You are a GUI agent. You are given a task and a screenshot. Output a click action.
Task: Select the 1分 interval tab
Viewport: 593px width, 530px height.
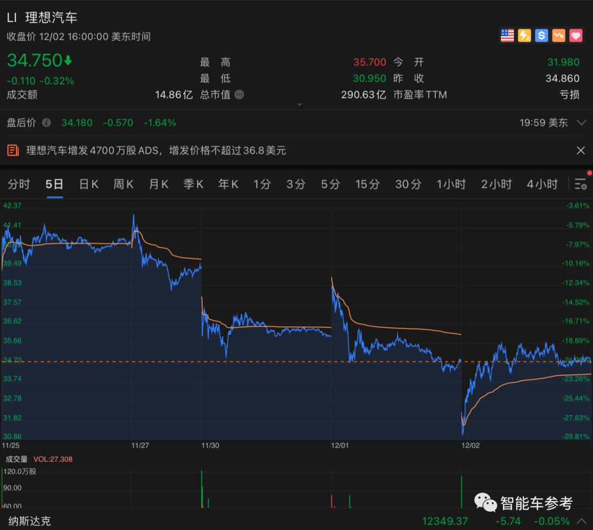pos(262,184)
